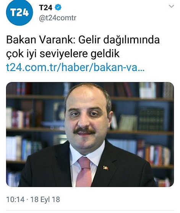This screenshot has height=213, width=180.
Task: Open the t24.com.tr/haber/bakan-va… link
Action: pyautogui.click(x=75, y=68)
